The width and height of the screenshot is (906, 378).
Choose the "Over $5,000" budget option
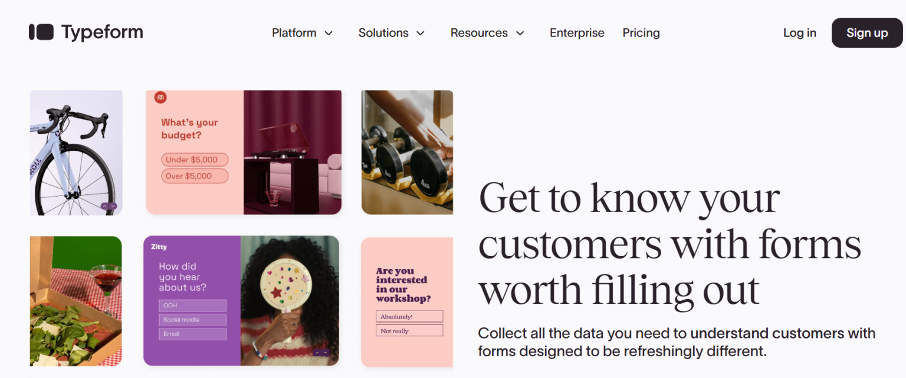point(194,176)
